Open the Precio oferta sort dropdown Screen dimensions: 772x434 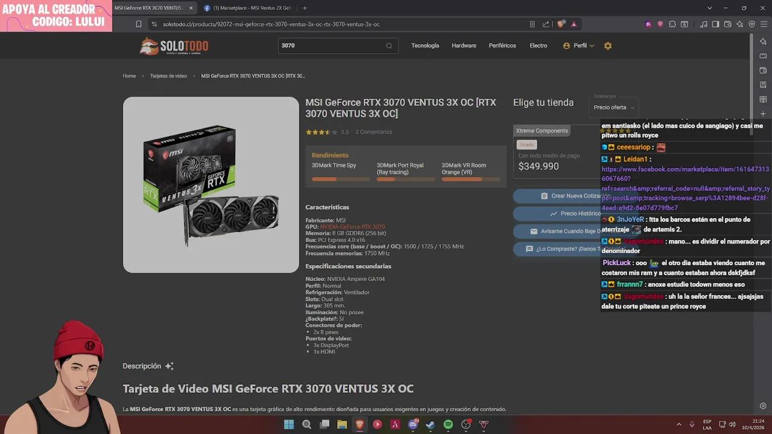(x=614, y=107)
